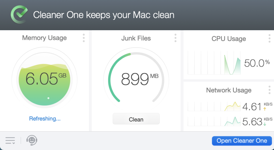Click the green download arrow icon
Image resolution: width=274 pixels, height=150 pixels.
point(265,124)
